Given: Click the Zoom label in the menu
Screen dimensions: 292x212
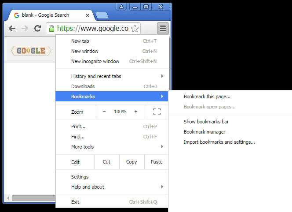Looking at the screenshot, I should tap(77, 112).
